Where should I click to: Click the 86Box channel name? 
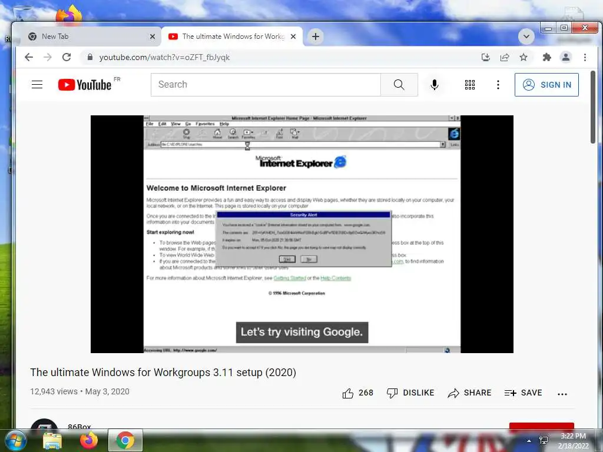[79, 426]
